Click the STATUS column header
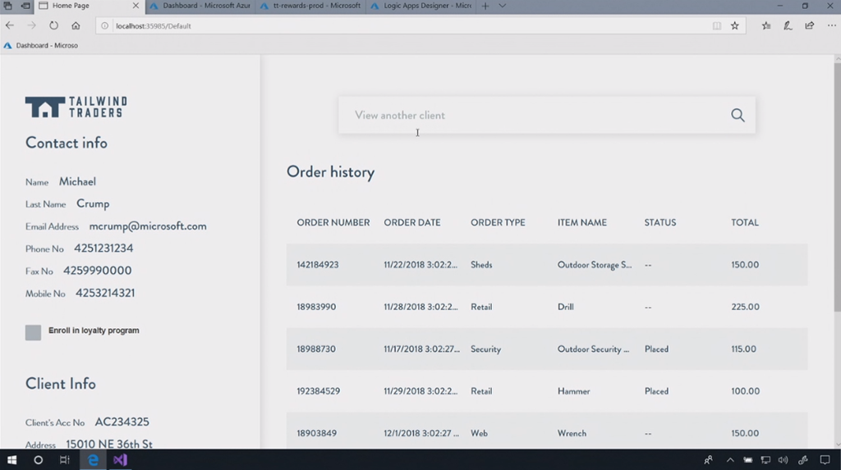Image resolution: width=841 pixels, height=470 pixels. (x=660, y=222)
